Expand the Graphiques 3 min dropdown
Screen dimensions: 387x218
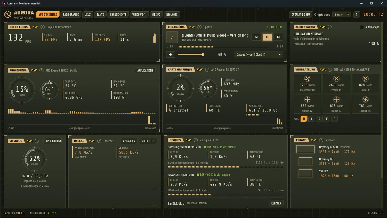coord(342,14)
